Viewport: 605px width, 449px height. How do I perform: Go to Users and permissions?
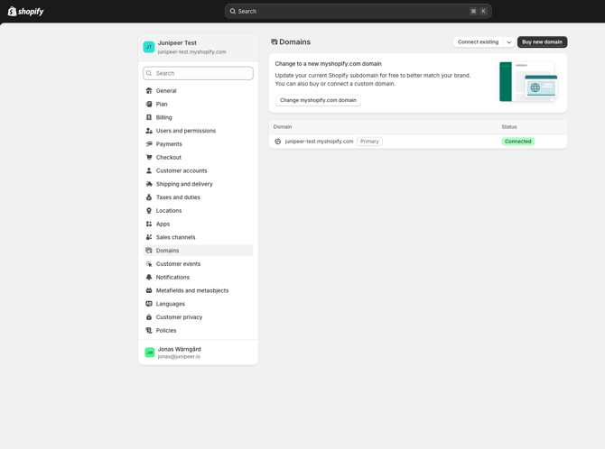coord(185,131)
